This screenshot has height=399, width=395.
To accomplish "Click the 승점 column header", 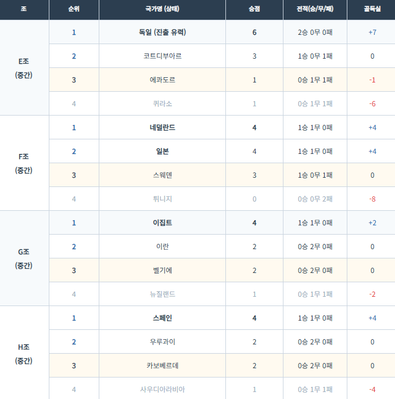I will 254,9.
